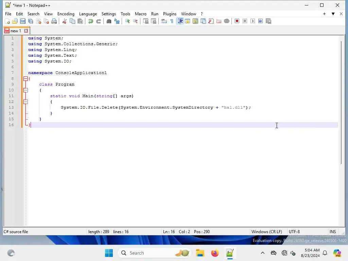Click line 13 in the code
The height and width of the screenshot is (261, 348).
tap(156, 107)
